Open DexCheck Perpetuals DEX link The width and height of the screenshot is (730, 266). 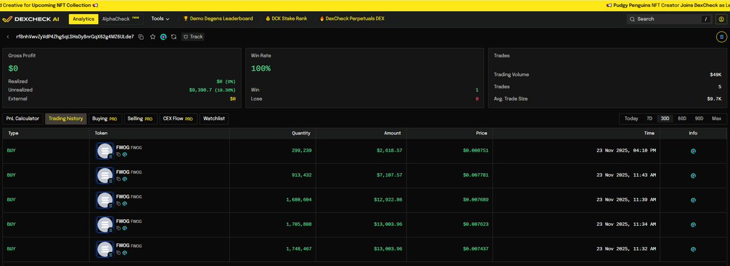pos(352,19)
